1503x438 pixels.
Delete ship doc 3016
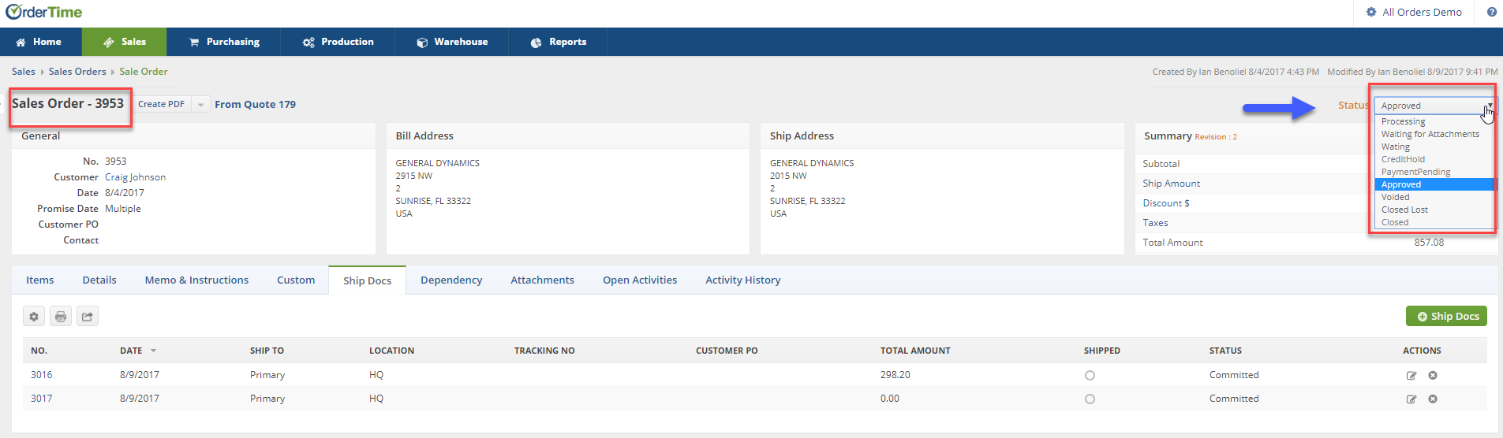[1433, 376]
